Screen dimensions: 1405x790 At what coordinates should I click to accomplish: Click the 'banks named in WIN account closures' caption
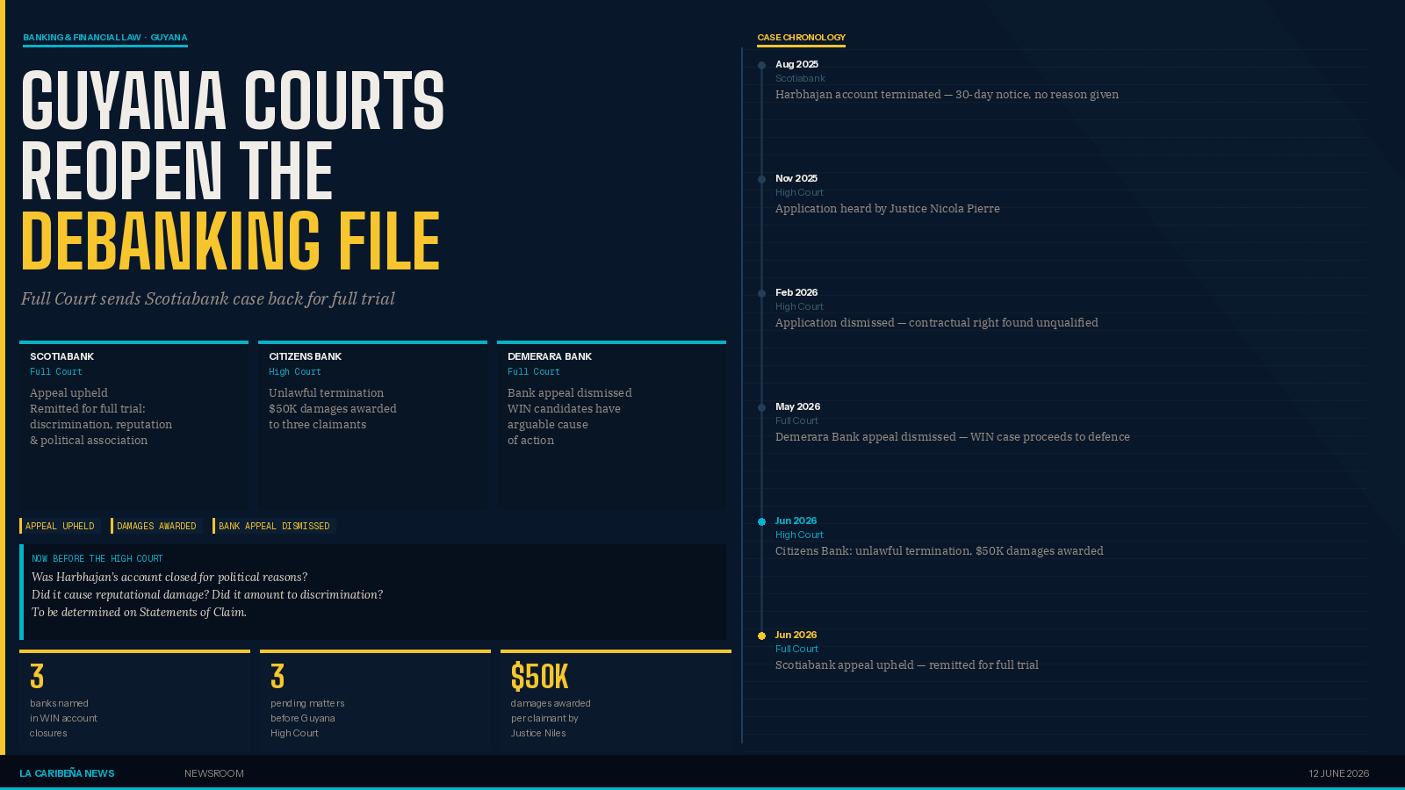63,718
